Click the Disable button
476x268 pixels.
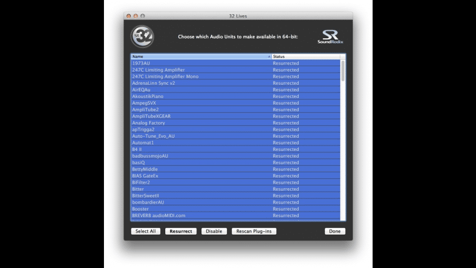coord(214,231)
